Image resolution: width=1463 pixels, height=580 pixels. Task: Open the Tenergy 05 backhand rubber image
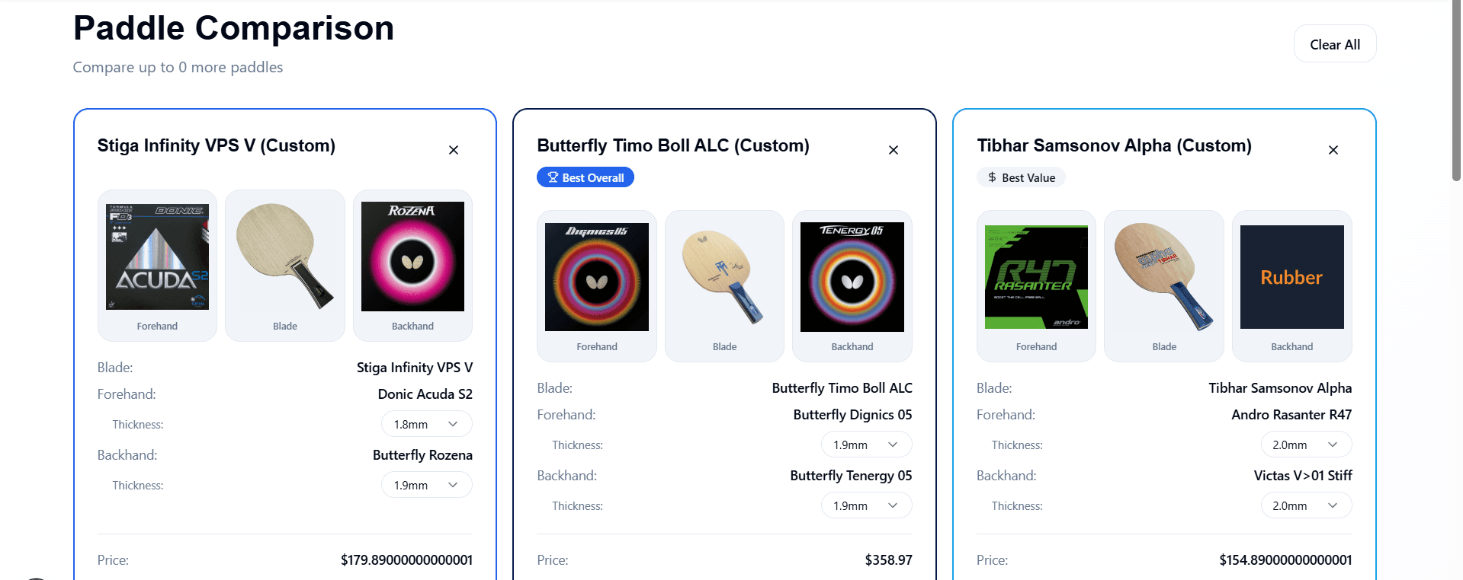click(852, 277)
